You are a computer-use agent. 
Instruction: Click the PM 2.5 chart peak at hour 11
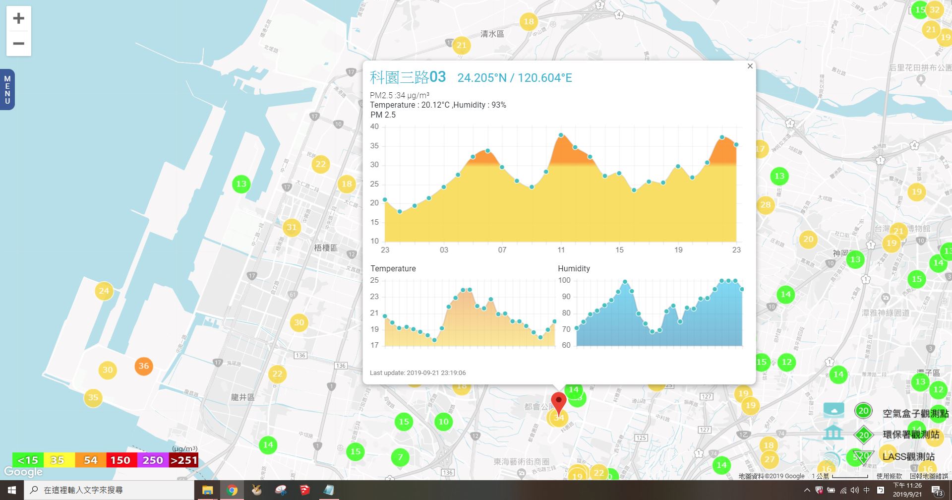(561, 135)
